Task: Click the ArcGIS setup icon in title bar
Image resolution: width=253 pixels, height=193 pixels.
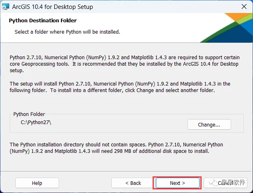Action: click(6, 6)
